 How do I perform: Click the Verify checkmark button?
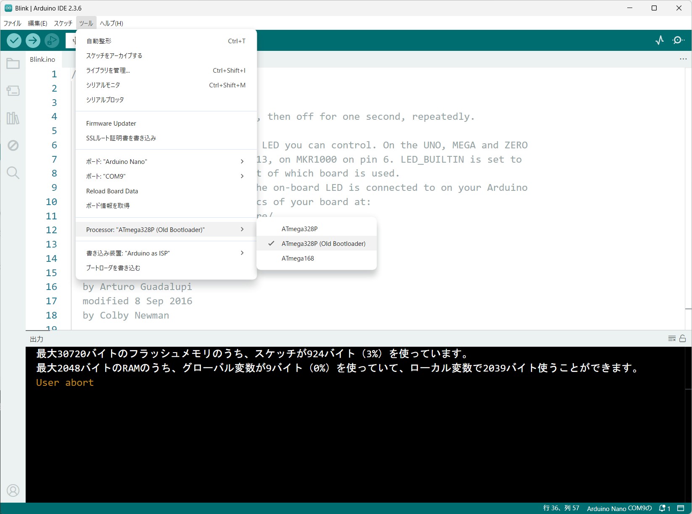(14, 40)
